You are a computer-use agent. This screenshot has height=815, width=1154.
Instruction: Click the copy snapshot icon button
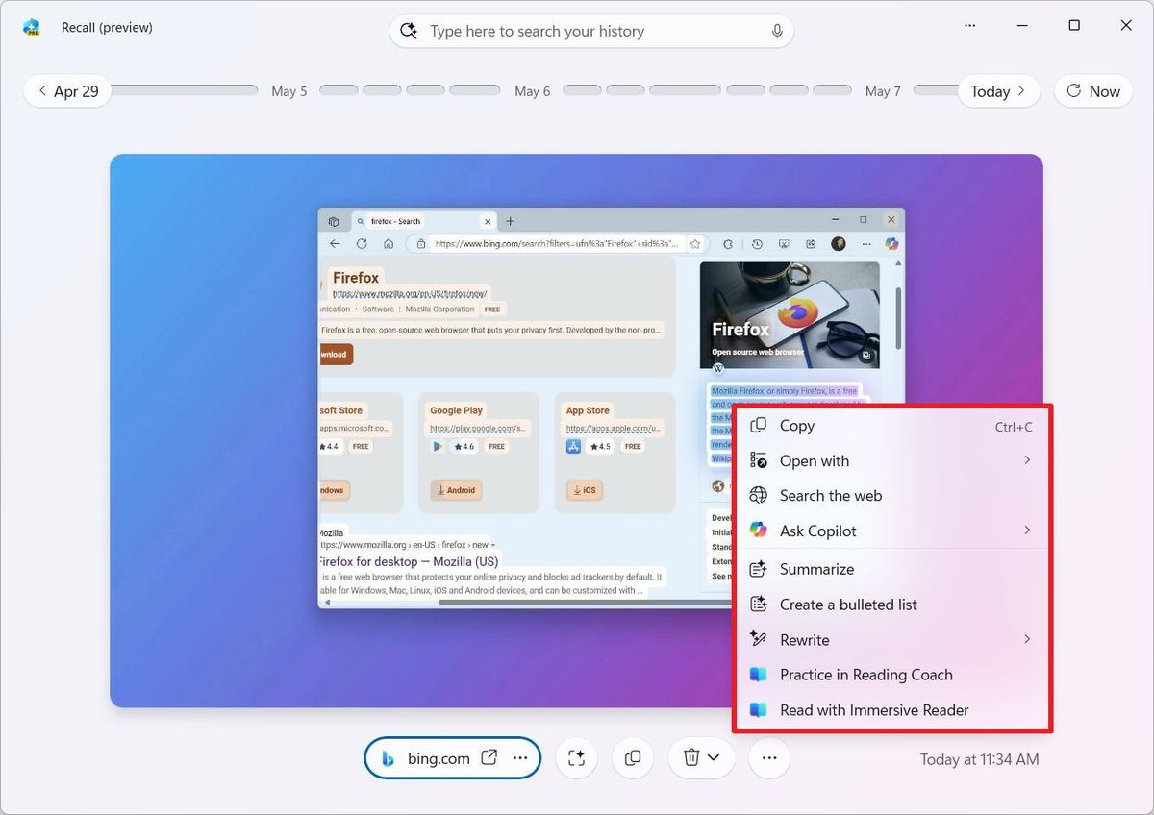click(632, 758)
